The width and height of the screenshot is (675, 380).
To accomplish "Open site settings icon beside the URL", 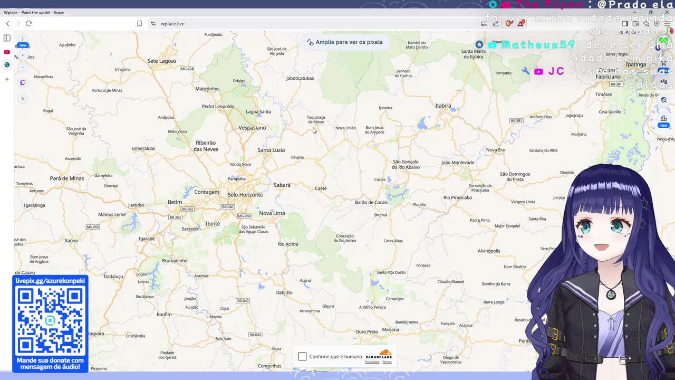I will [x=153, y=24].
